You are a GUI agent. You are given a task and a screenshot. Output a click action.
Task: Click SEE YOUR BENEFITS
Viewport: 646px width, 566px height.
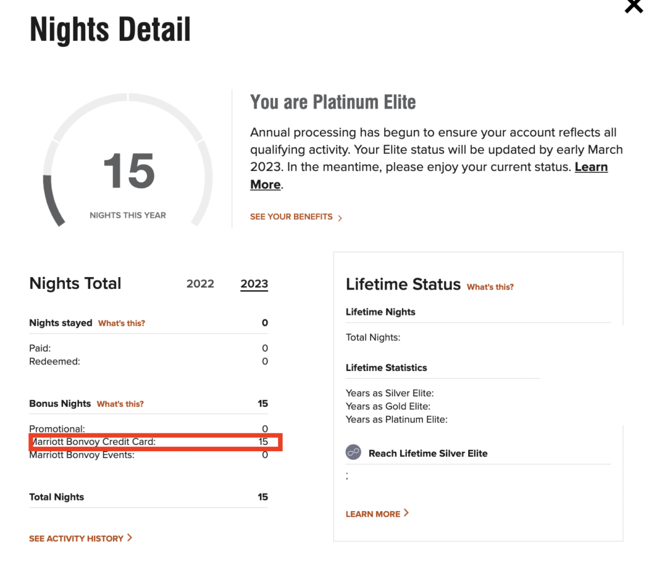click(291, 216)
